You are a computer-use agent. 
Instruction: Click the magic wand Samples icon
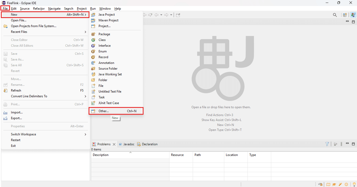(340, 184)
